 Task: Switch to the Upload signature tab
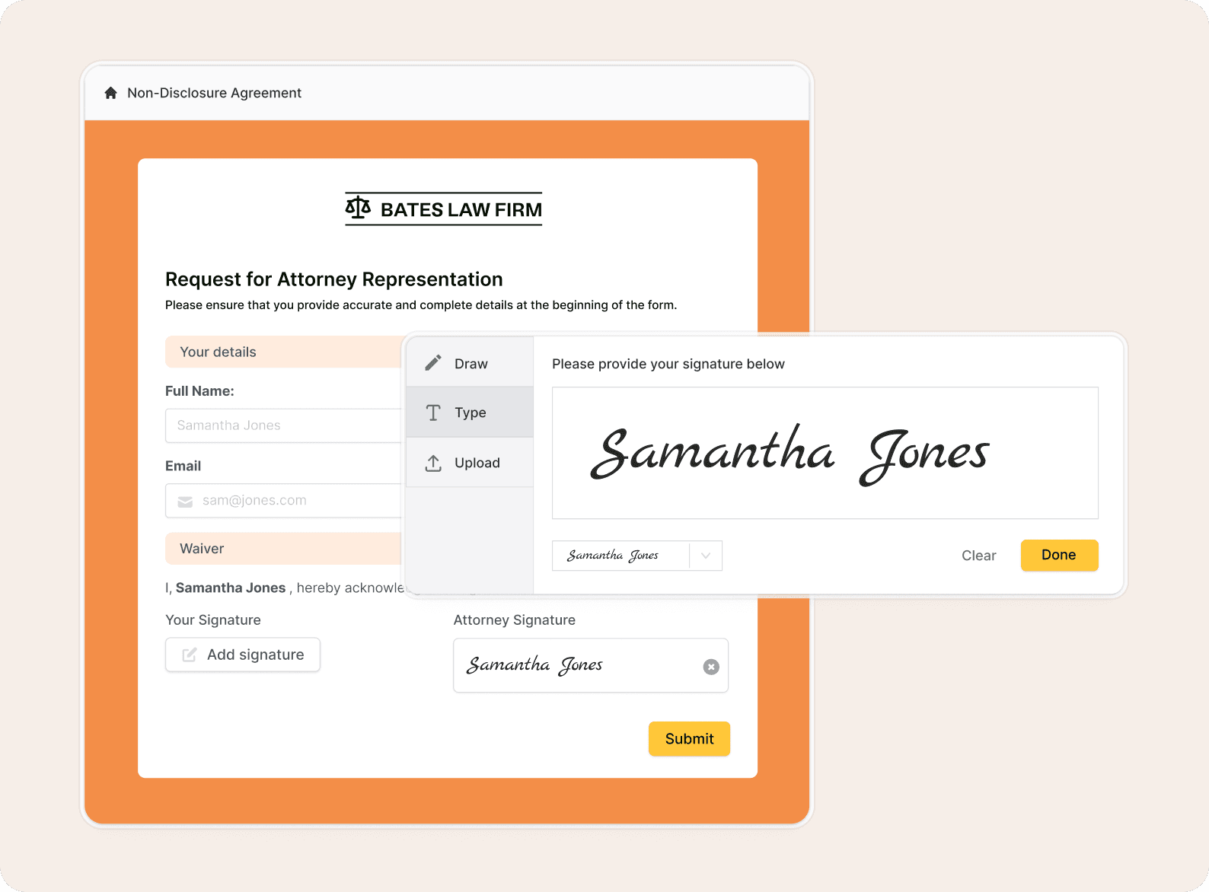point(470,462)
